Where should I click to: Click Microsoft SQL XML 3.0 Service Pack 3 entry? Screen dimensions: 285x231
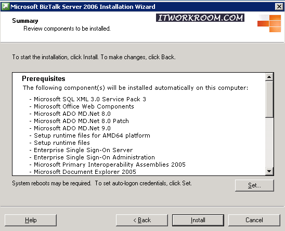pos(90,99)
